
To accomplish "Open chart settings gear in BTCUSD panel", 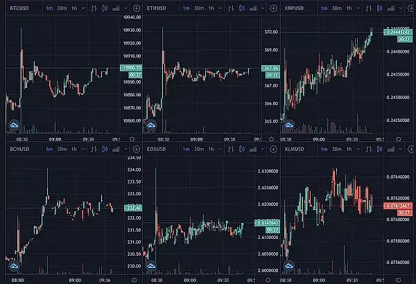I will (132, 139).
